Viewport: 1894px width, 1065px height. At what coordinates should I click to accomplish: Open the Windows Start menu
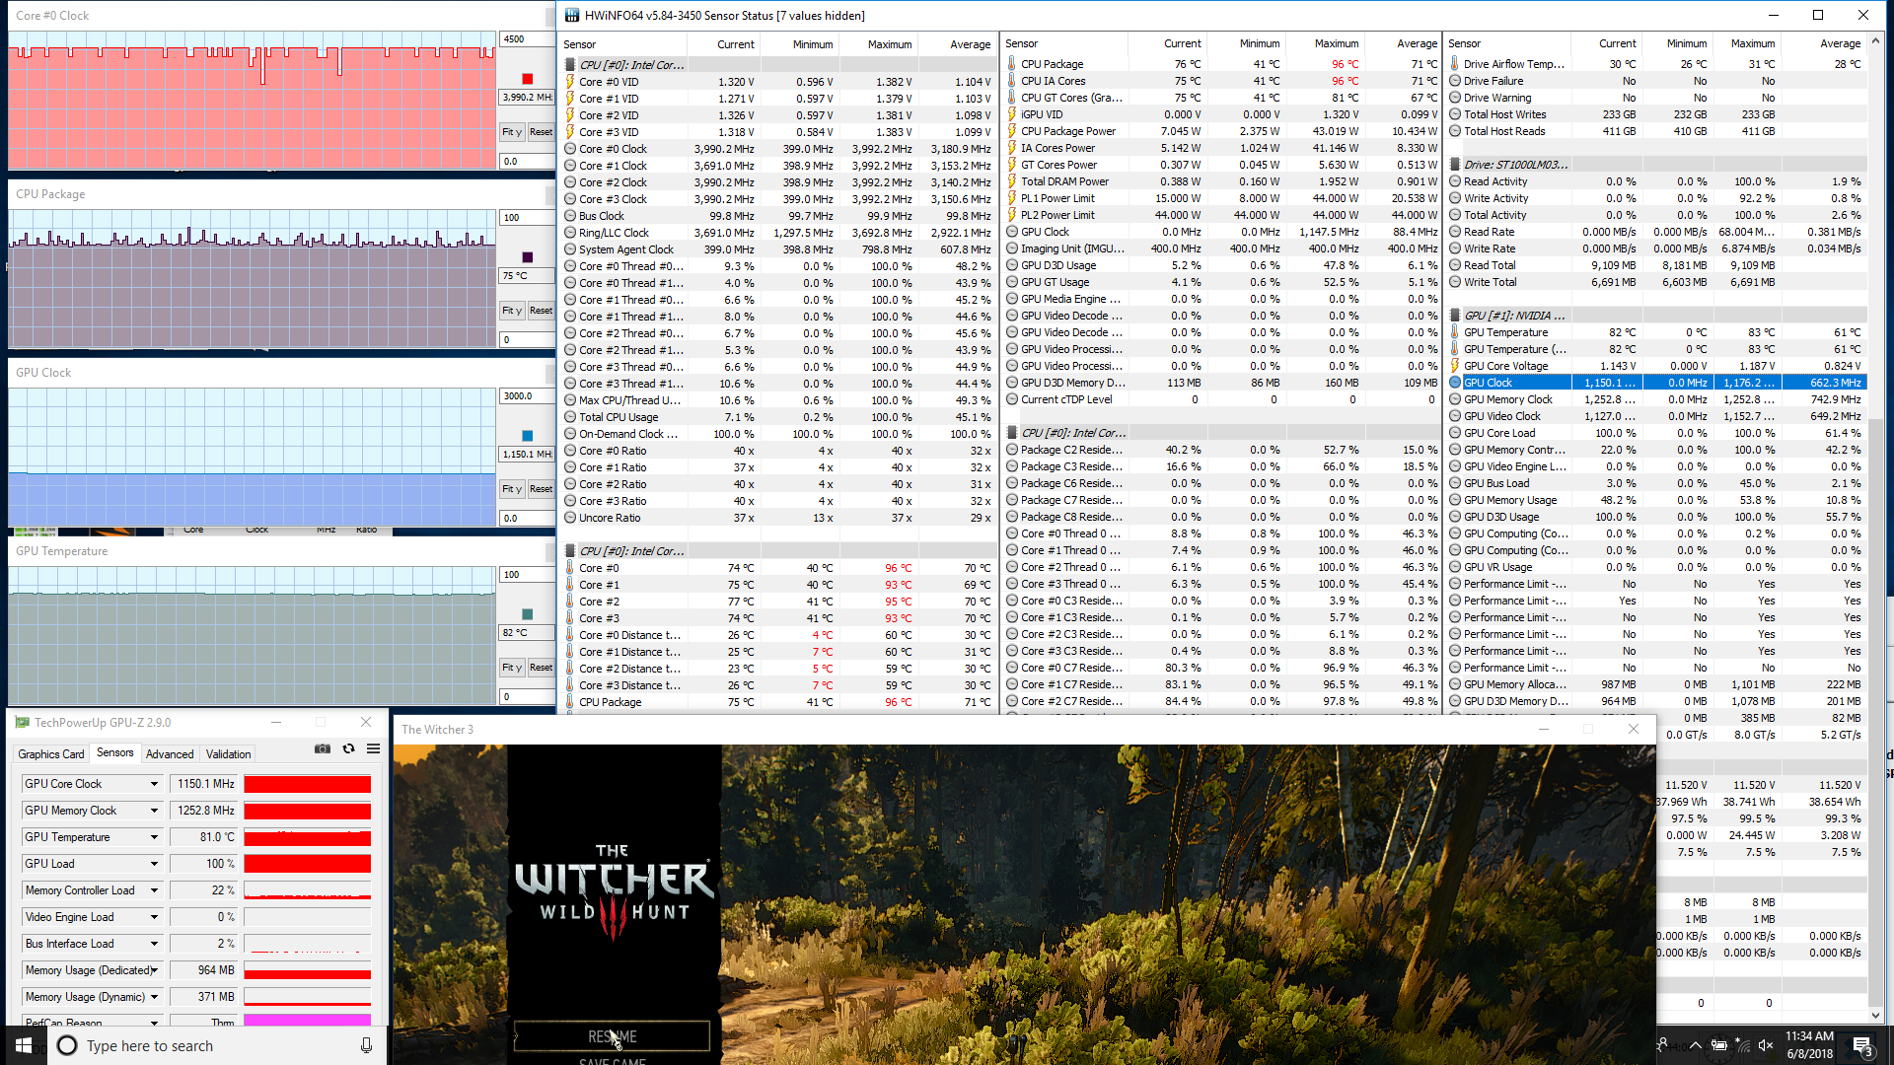pos(24,1045)
